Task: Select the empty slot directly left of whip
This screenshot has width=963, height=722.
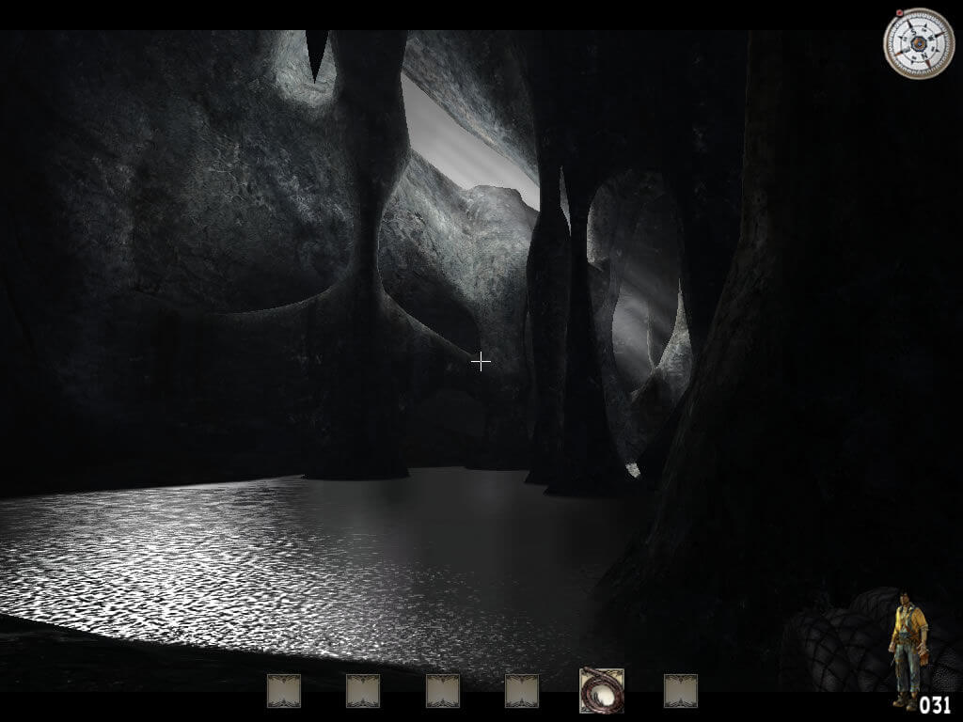Action: (x=521, y=691)
